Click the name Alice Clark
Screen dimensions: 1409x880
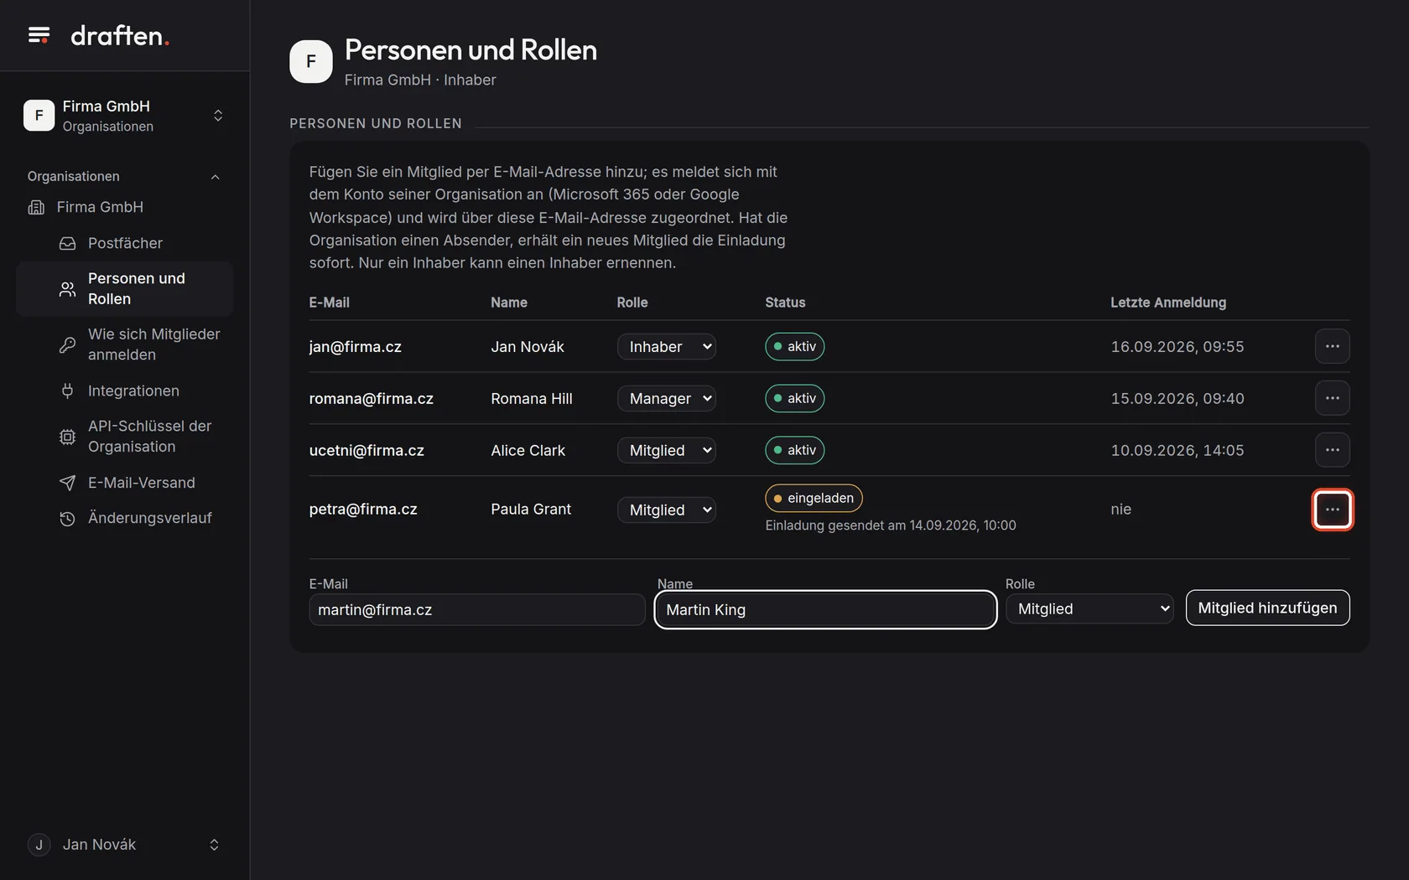(528, 451)
